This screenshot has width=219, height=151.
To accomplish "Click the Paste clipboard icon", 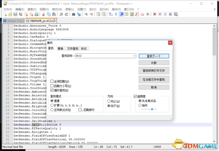I will click(54, 14).
